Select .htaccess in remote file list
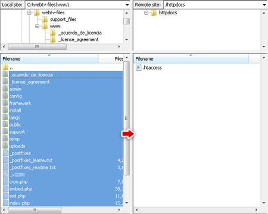Screen dimensions: 268x214 point(152,68)
